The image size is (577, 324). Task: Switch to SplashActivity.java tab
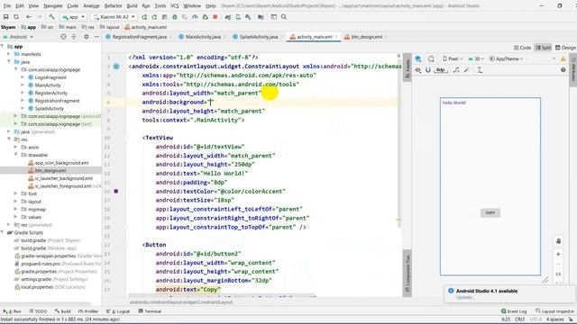click(259, 37)
